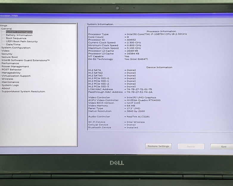233x186 pixels.
Task: Expand System Configuration category
Action: pos(16,48)
